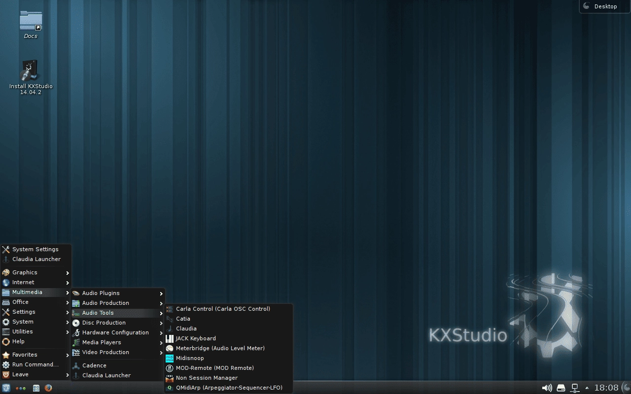Click the Catia patchbay icon
631x394 pixels.
click(x=170, y=319)
